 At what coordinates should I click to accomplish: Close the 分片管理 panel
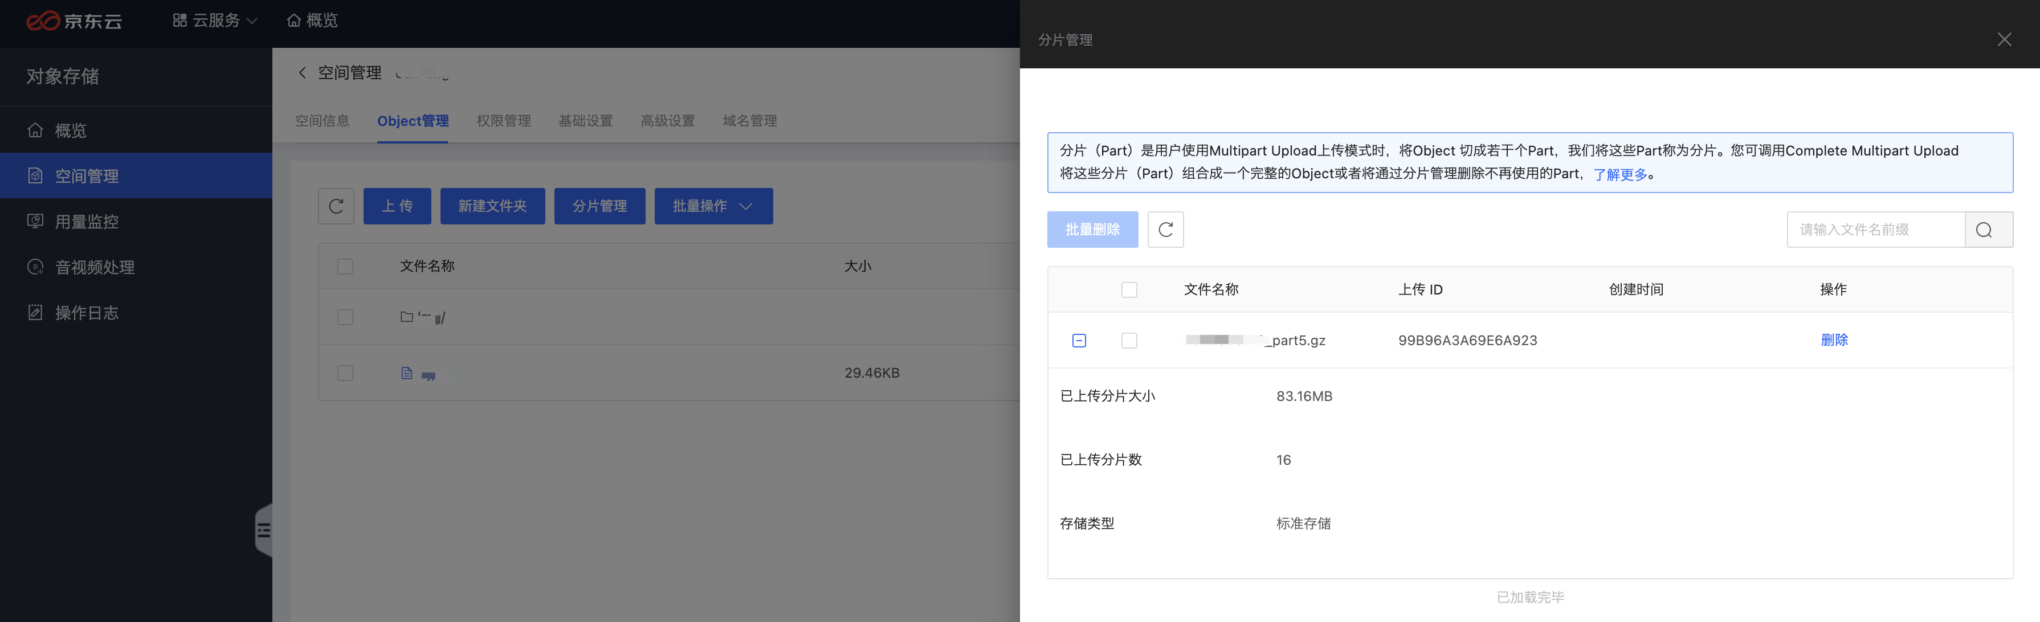point(2004,39)
